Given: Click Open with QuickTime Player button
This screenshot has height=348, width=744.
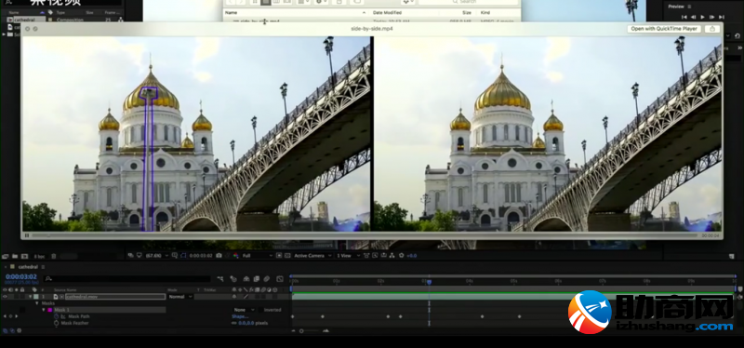Looking at the screenshot, I should pyautogui.click(x=664, y=29).
